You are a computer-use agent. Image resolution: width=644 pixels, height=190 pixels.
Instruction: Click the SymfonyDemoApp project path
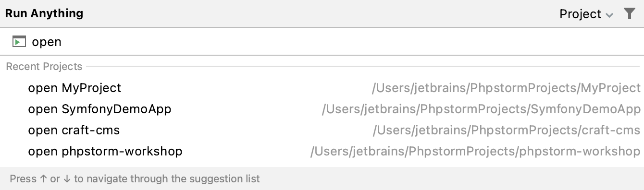[x=481, y=109]
